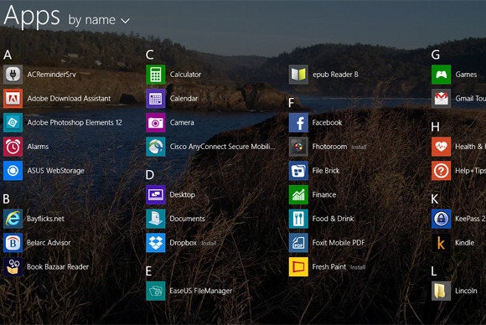Image resolution: width=486 pixels, height=325 pixels.
Task: Open Food & Drink icon
Action: pyautogui.click(x=298, y=219)
